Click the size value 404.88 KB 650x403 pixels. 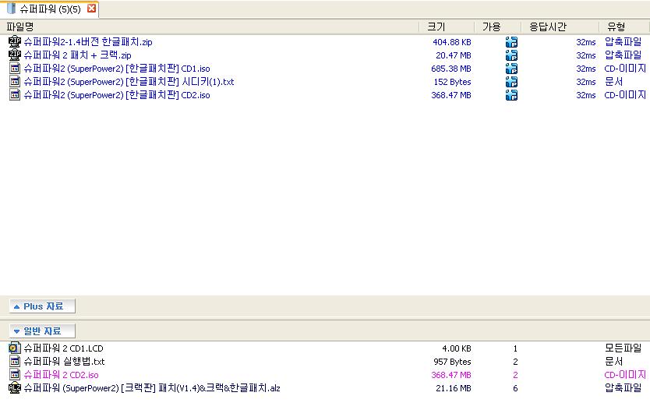452,42
